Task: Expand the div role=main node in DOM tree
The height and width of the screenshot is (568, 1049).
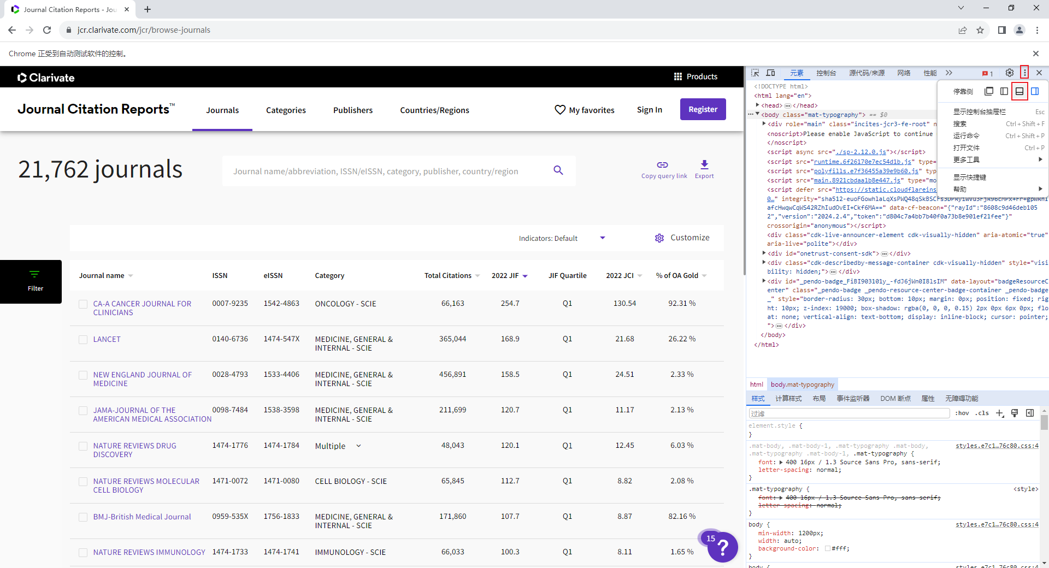Action: 764,123
